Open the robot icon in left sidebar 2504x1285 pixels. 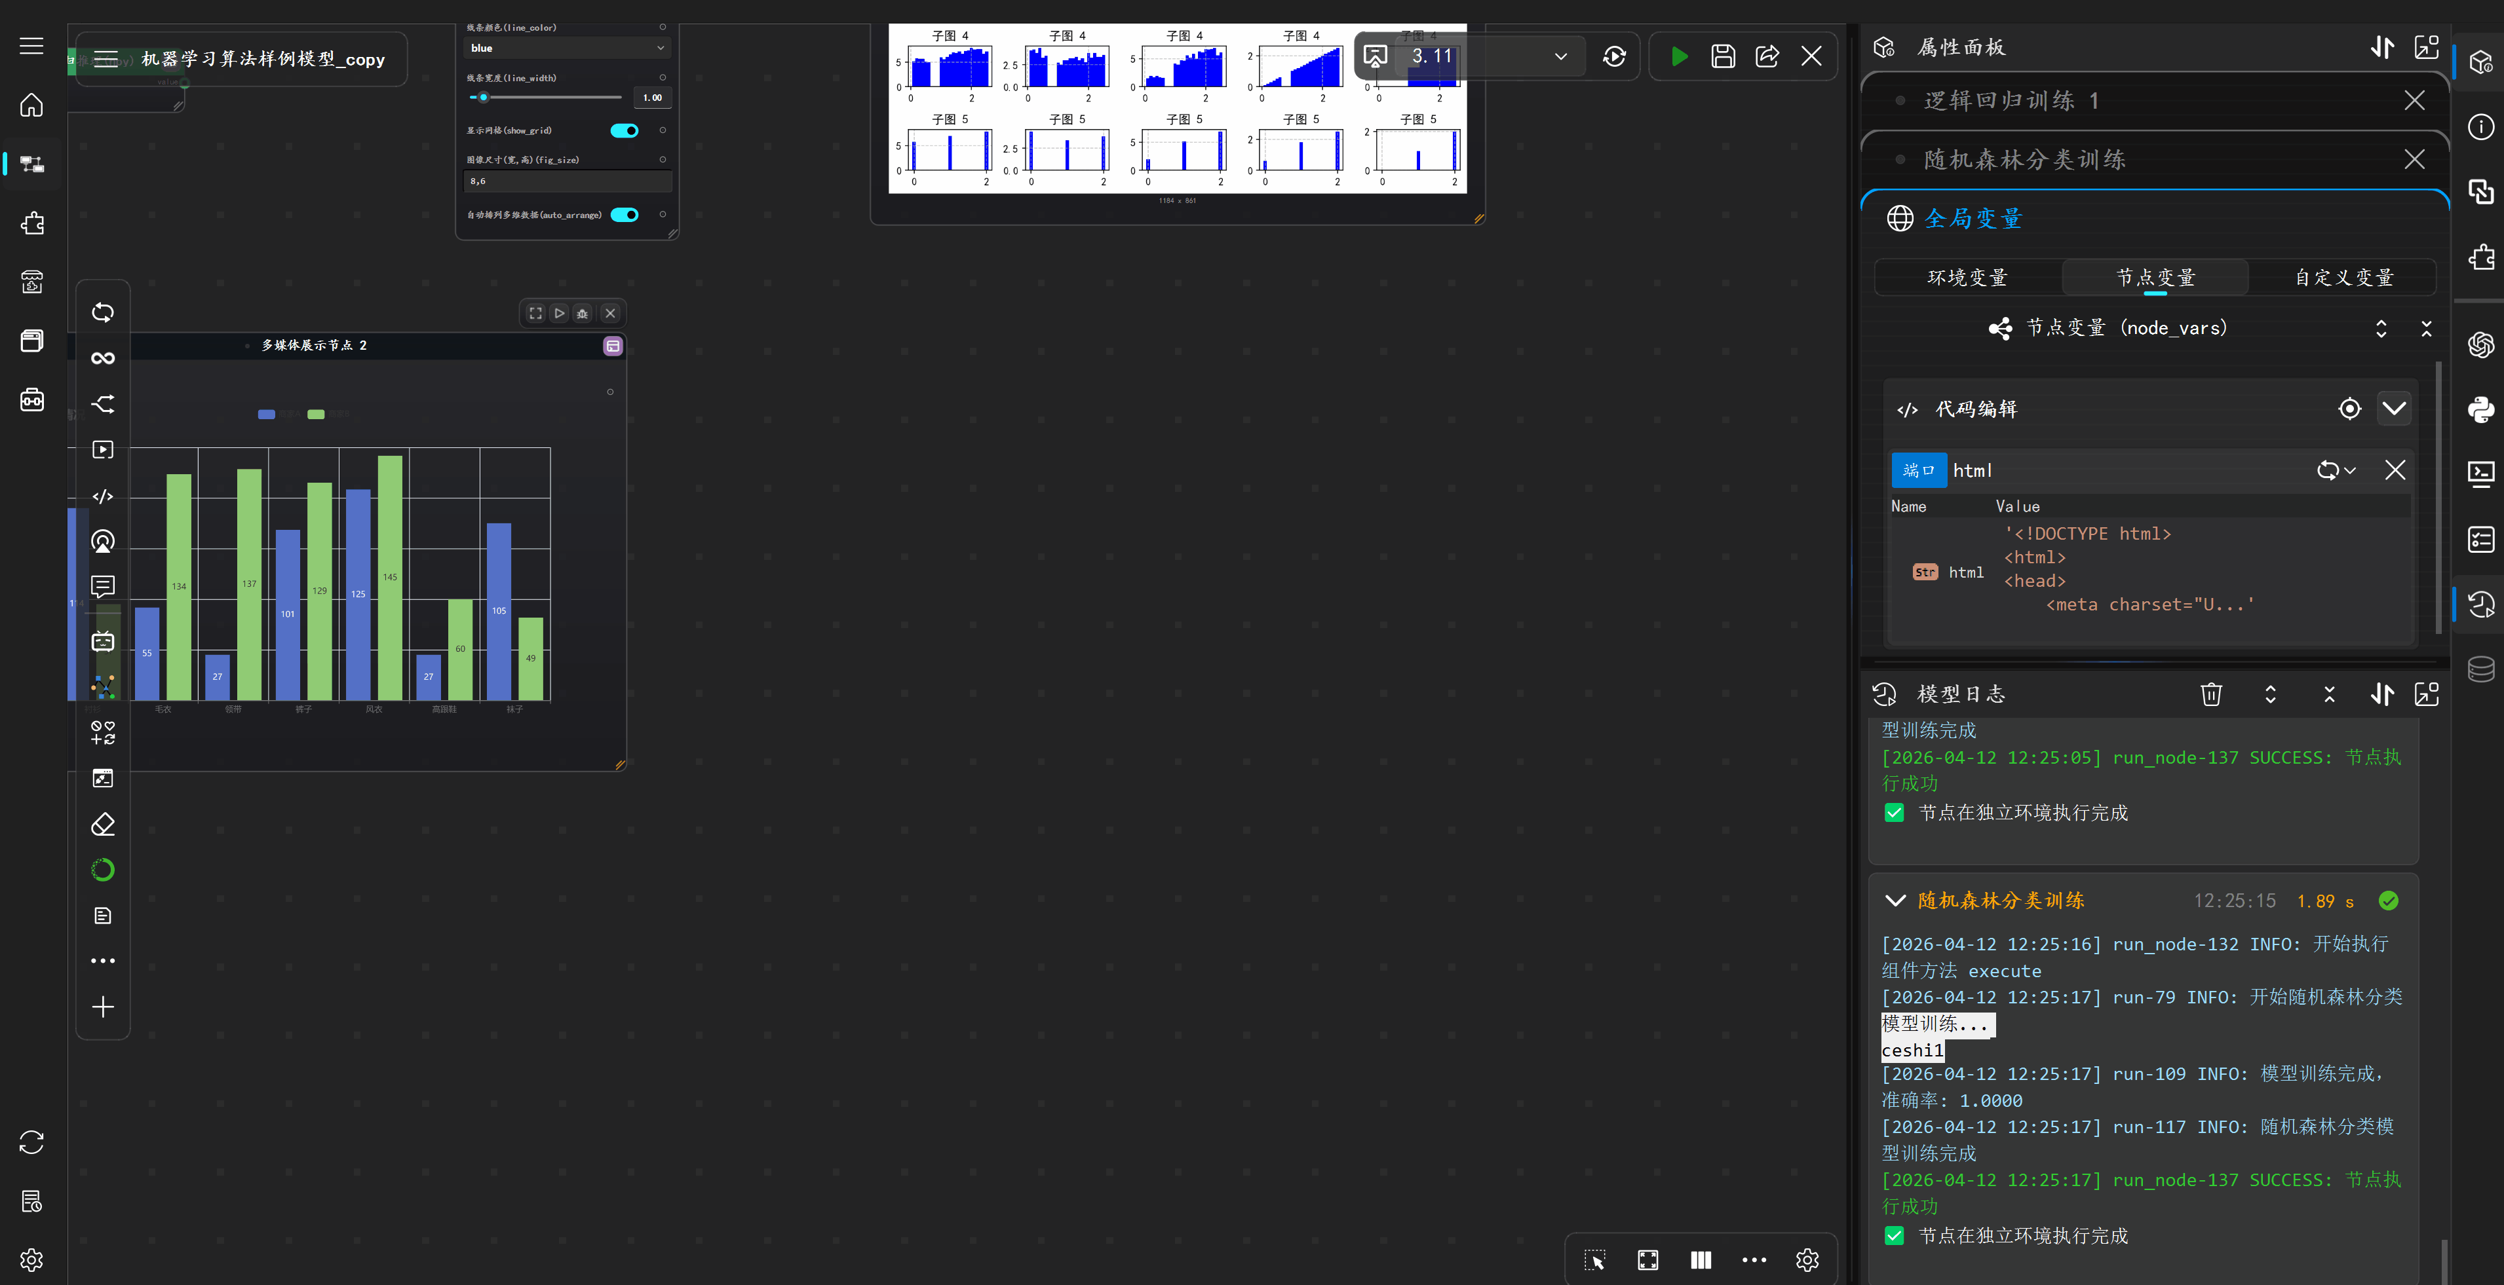coord(32,400)
